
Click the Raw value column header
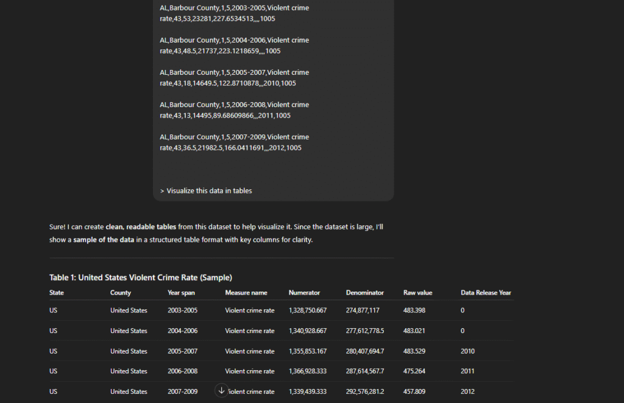pyautogui.click(x=417, y=293)
